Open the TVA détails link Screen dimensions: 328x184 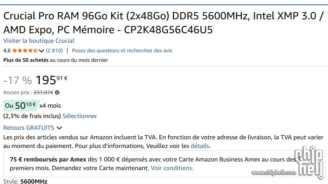(200, 146)
